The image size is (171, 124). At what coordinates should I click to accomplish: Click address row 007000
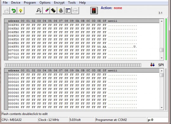(73, 50)
